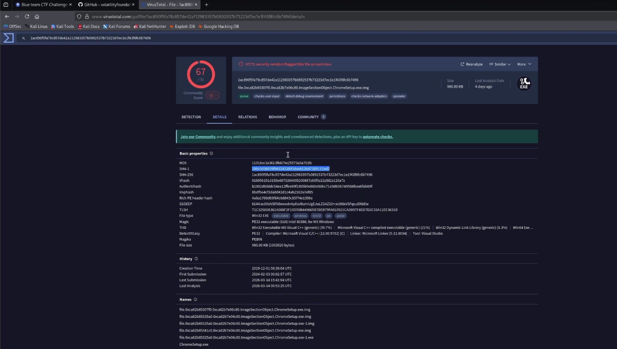This screenshot has width=617, height=349.
Task: Open the OffSec bookmark
Action: 12,26
